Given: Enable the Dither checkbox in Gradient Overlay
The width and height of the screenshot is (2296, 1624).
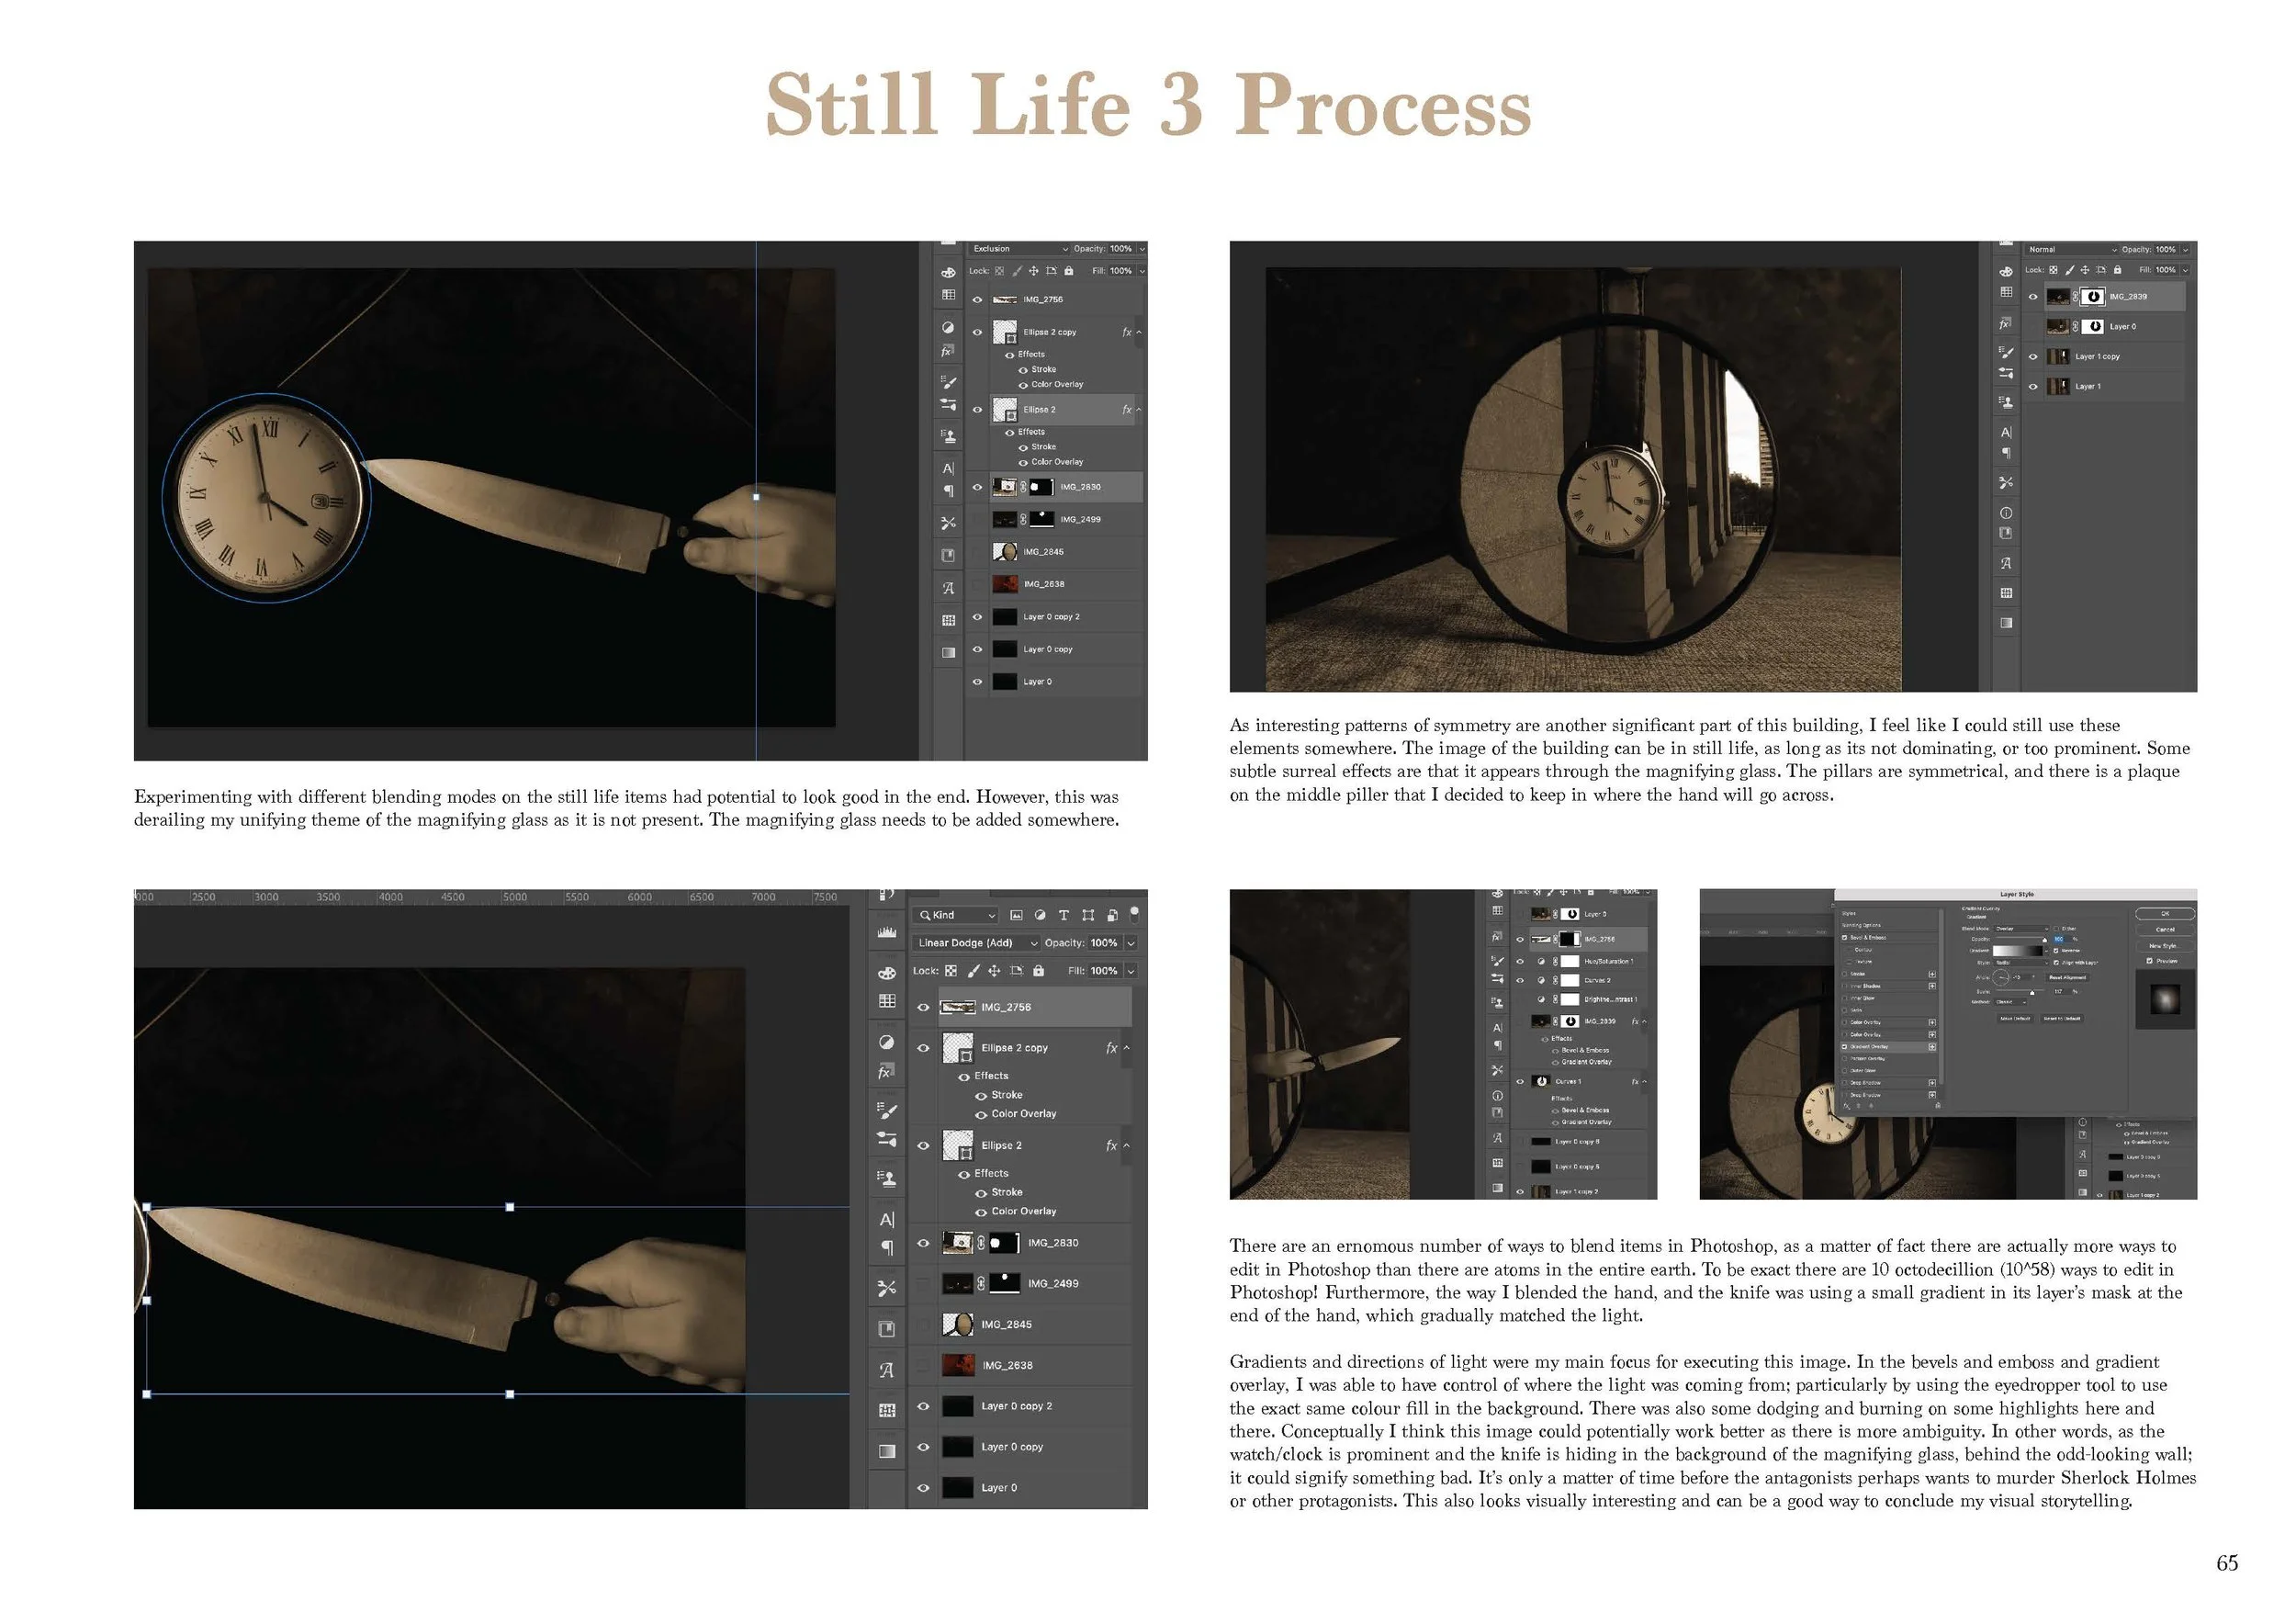Looking at the screenshot, I should [x=2056, y=929].
